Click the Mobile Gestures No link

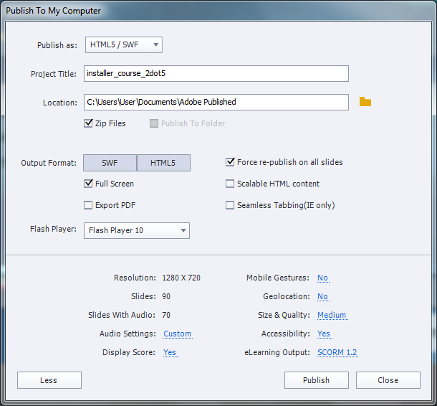click(322, 278)
